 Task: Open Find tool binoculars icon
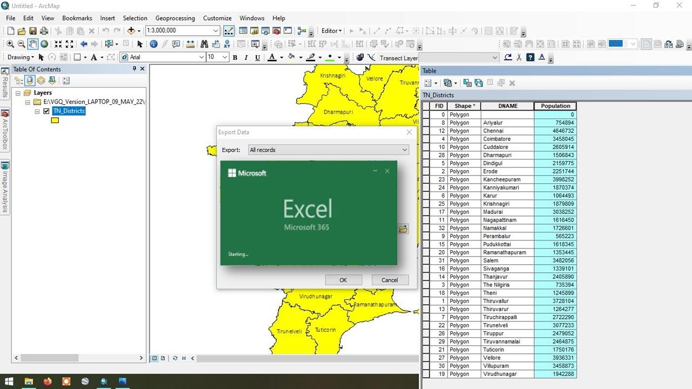pyautogui.click(x=204, y=44)
